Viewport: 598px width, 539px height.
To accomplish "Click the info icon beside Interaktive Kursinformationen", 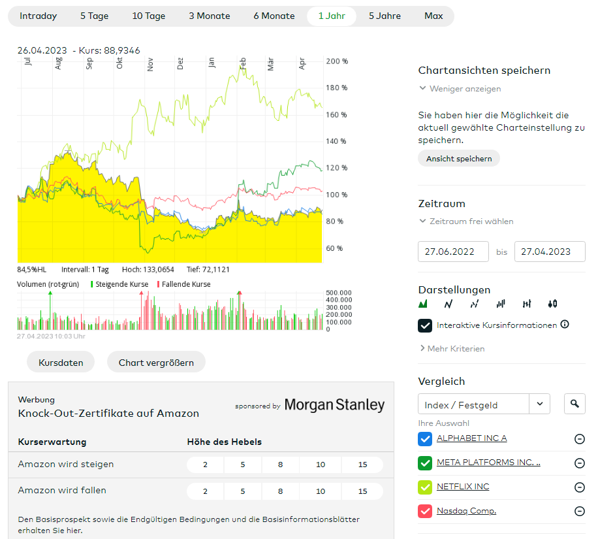I will pyautogui.click(x=565, y=325).
